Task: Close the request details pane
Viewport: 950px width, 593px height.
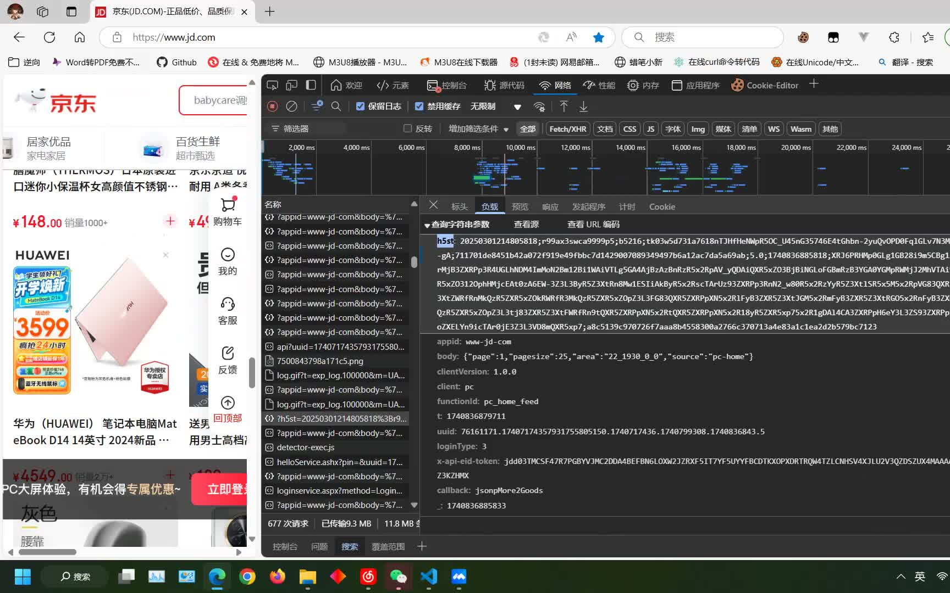Action: (x=433, y=205)
